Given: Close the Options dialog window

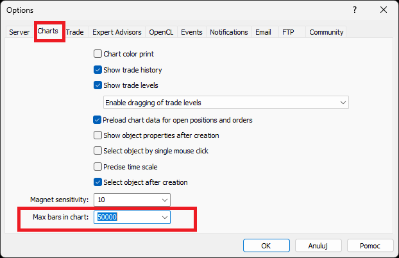Looking at the screenshot, I should click(384, 10).
